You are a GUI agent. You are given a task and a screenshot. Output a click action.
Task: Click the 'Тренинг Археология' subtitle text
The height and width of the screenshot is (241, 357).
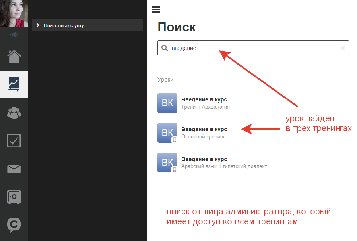[206, 107]
